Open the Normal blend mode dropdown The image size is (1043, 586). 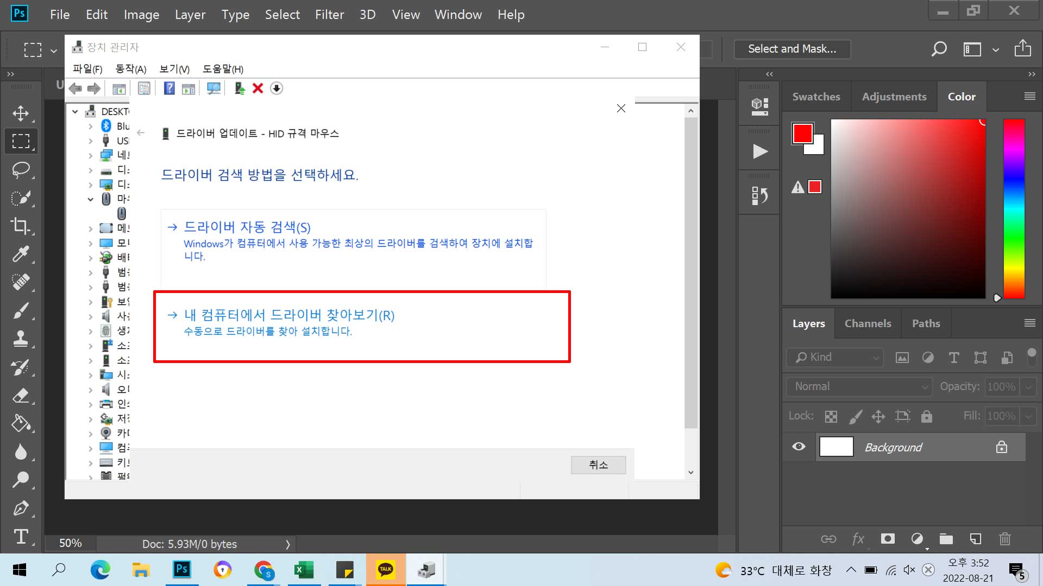(x=859, y=386)
